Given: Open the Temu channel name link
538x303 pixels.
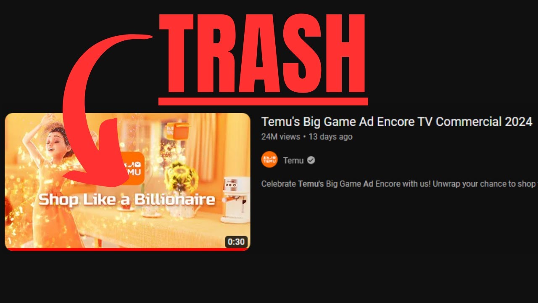Looking at the screenshot, I should coord(293,160).
